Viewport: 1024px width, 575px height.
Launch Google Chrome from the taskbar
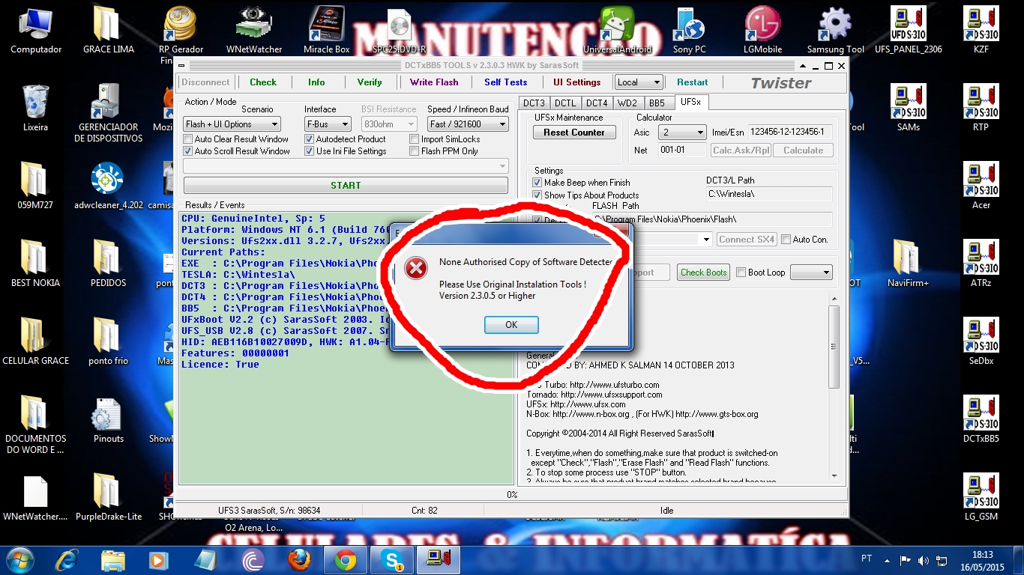tap(346, 559)
